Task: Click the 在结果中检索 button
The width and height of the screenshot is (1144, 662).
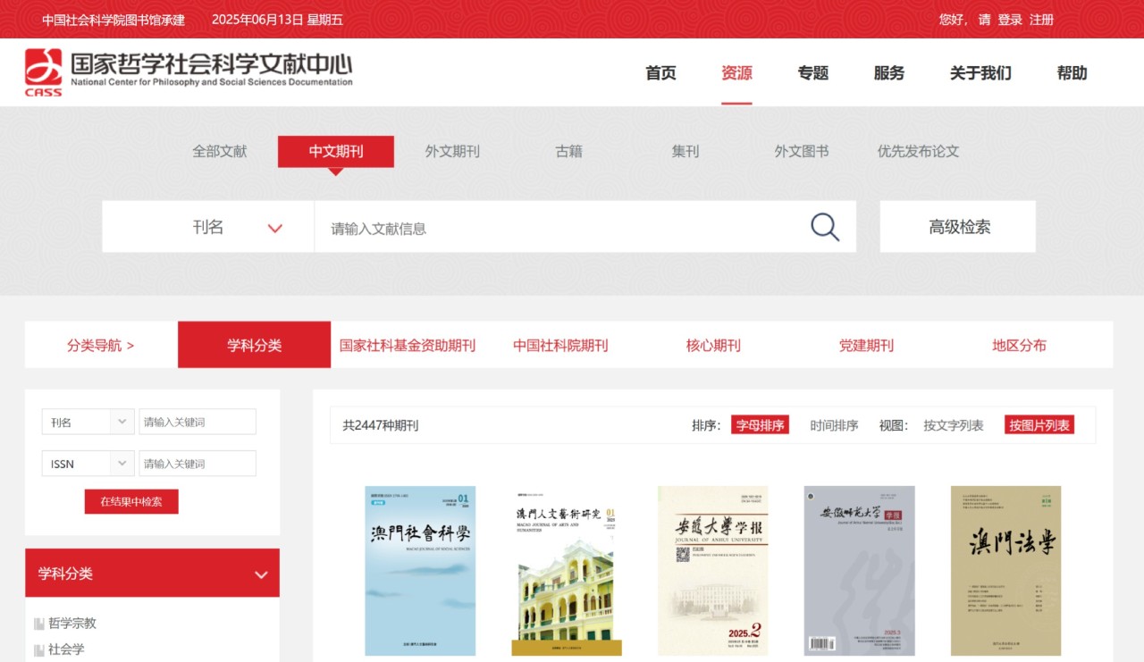Action: coord(131,501)
